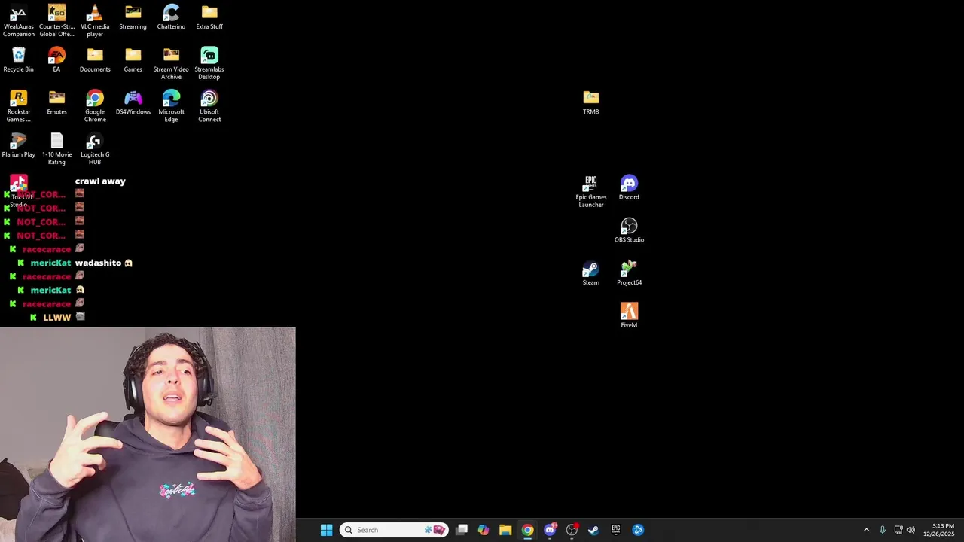Launch Streamlabs Desktop shortcut
Viewport: 964px width, 542px height.
(209, 64)
